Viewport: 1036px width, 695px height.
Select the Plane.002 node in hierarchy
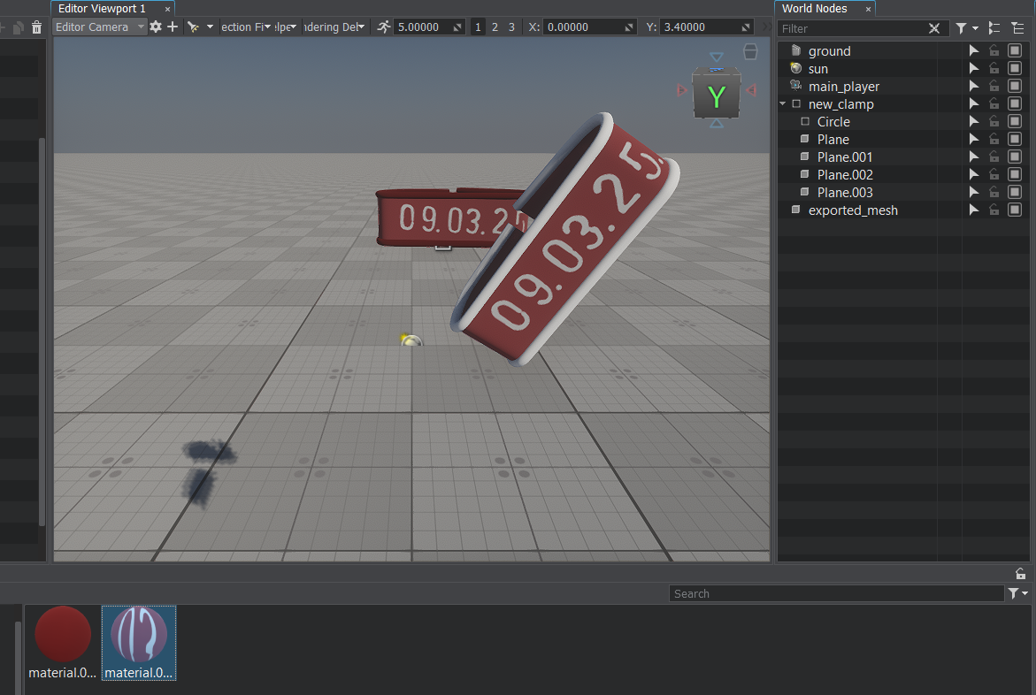click(845, 175)
